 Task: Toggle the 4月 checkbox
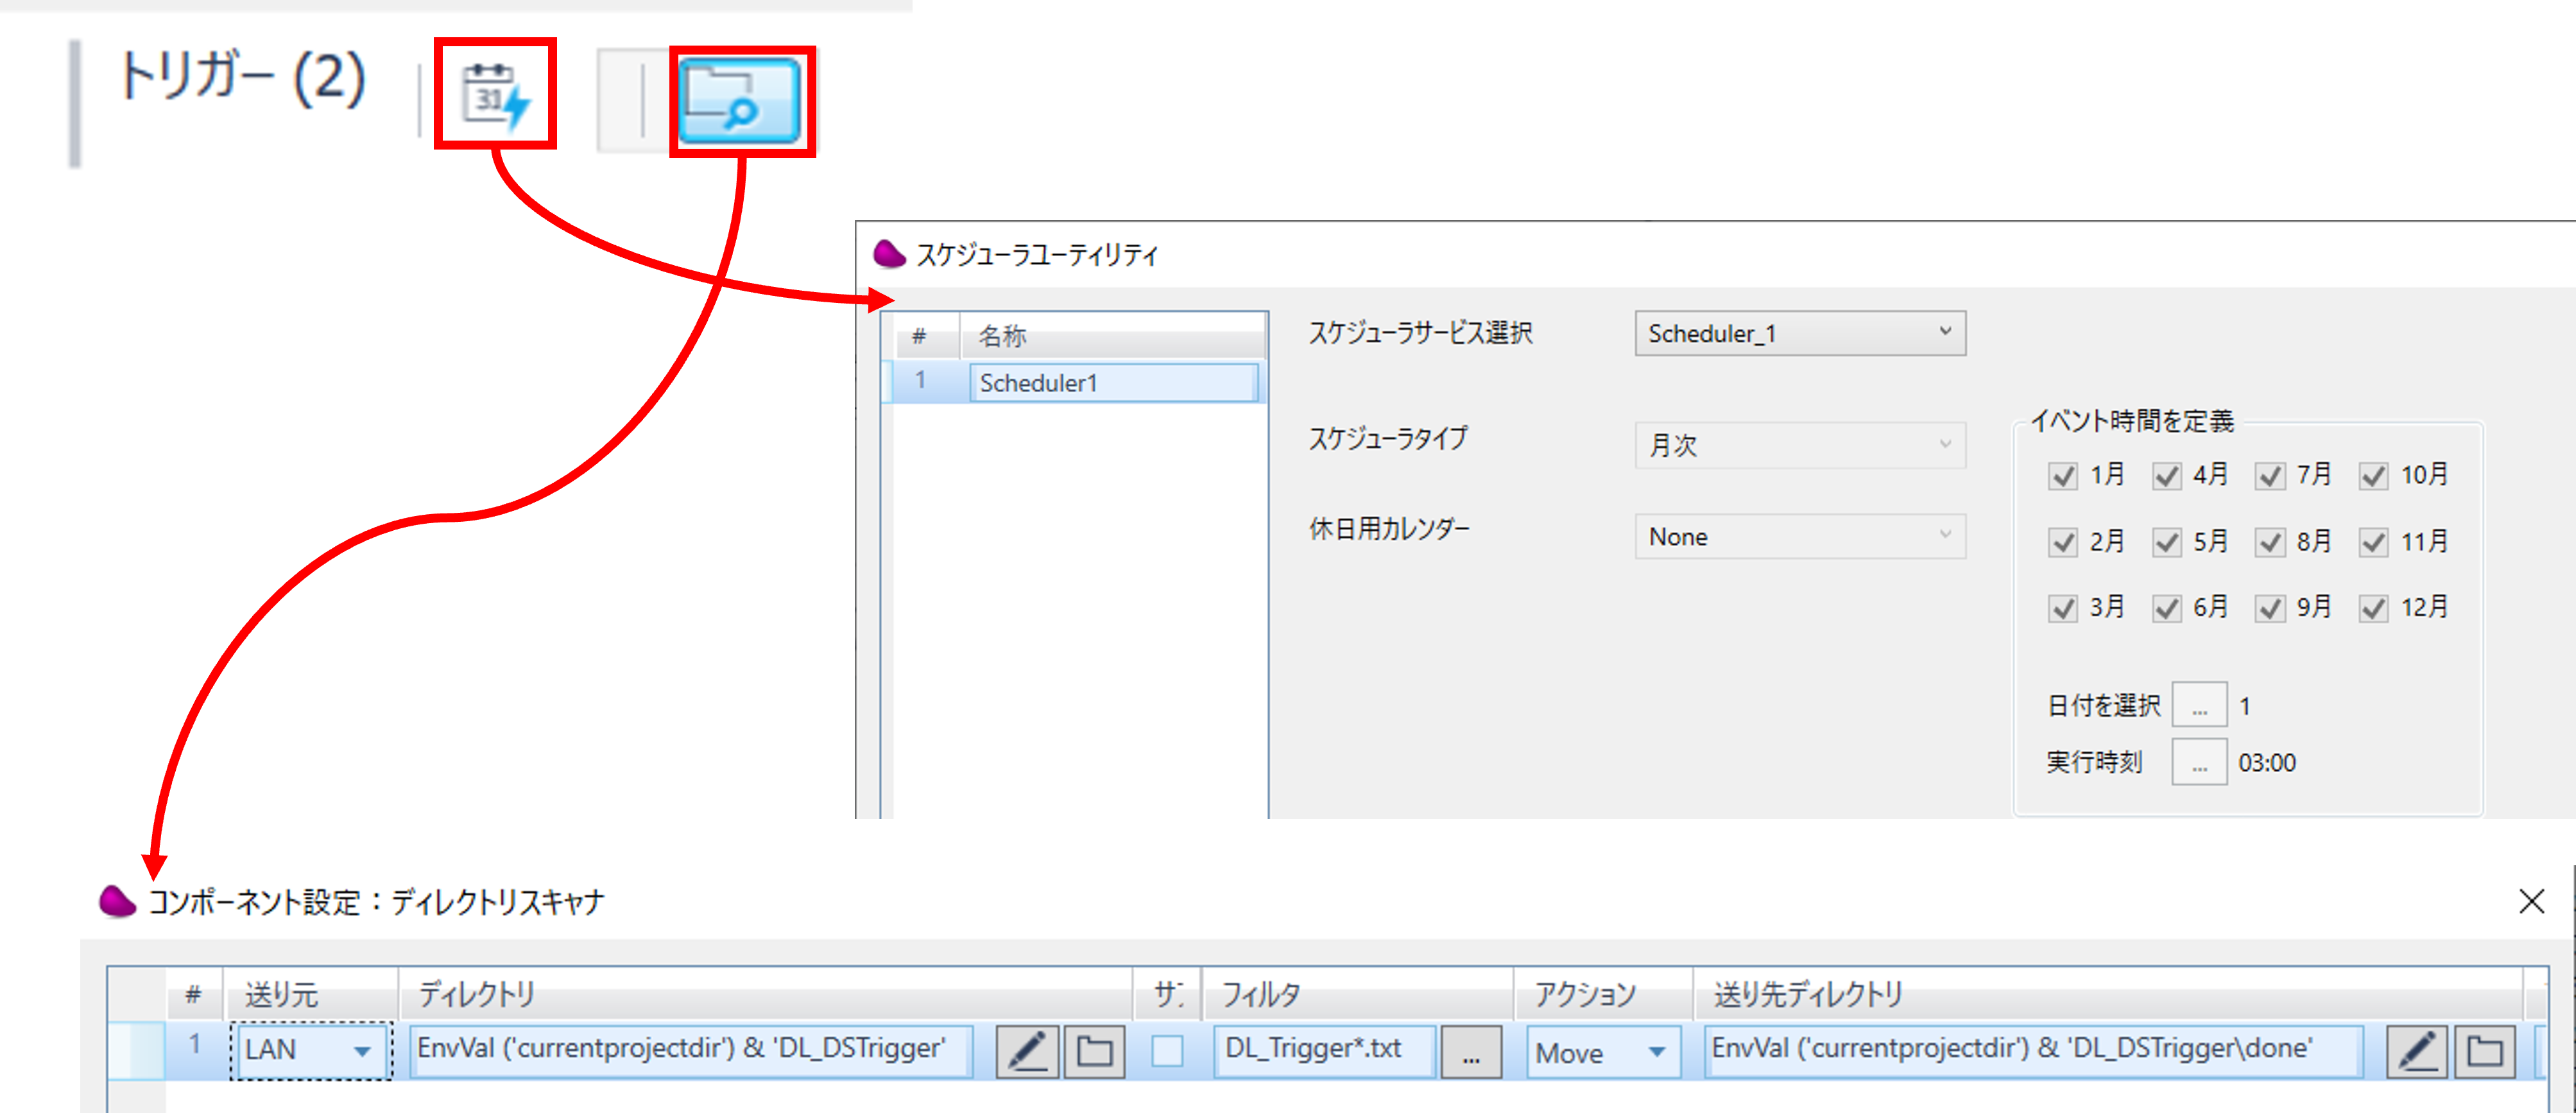[x=2166, y=476]
